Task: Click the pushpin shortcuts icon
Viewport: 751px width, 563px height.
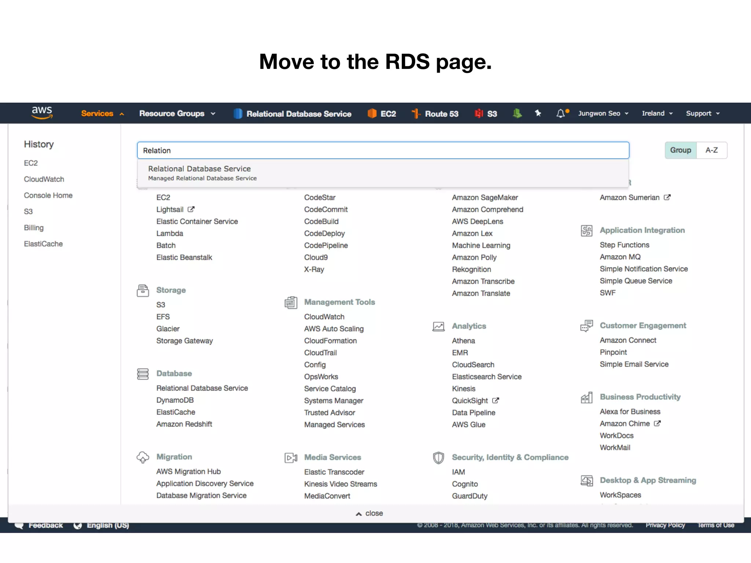Action: tap(538, 113)
